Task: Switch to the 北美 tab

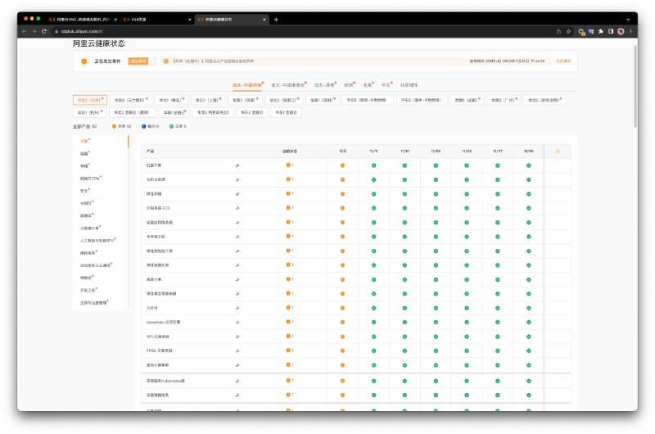Action: pos(368,85)
